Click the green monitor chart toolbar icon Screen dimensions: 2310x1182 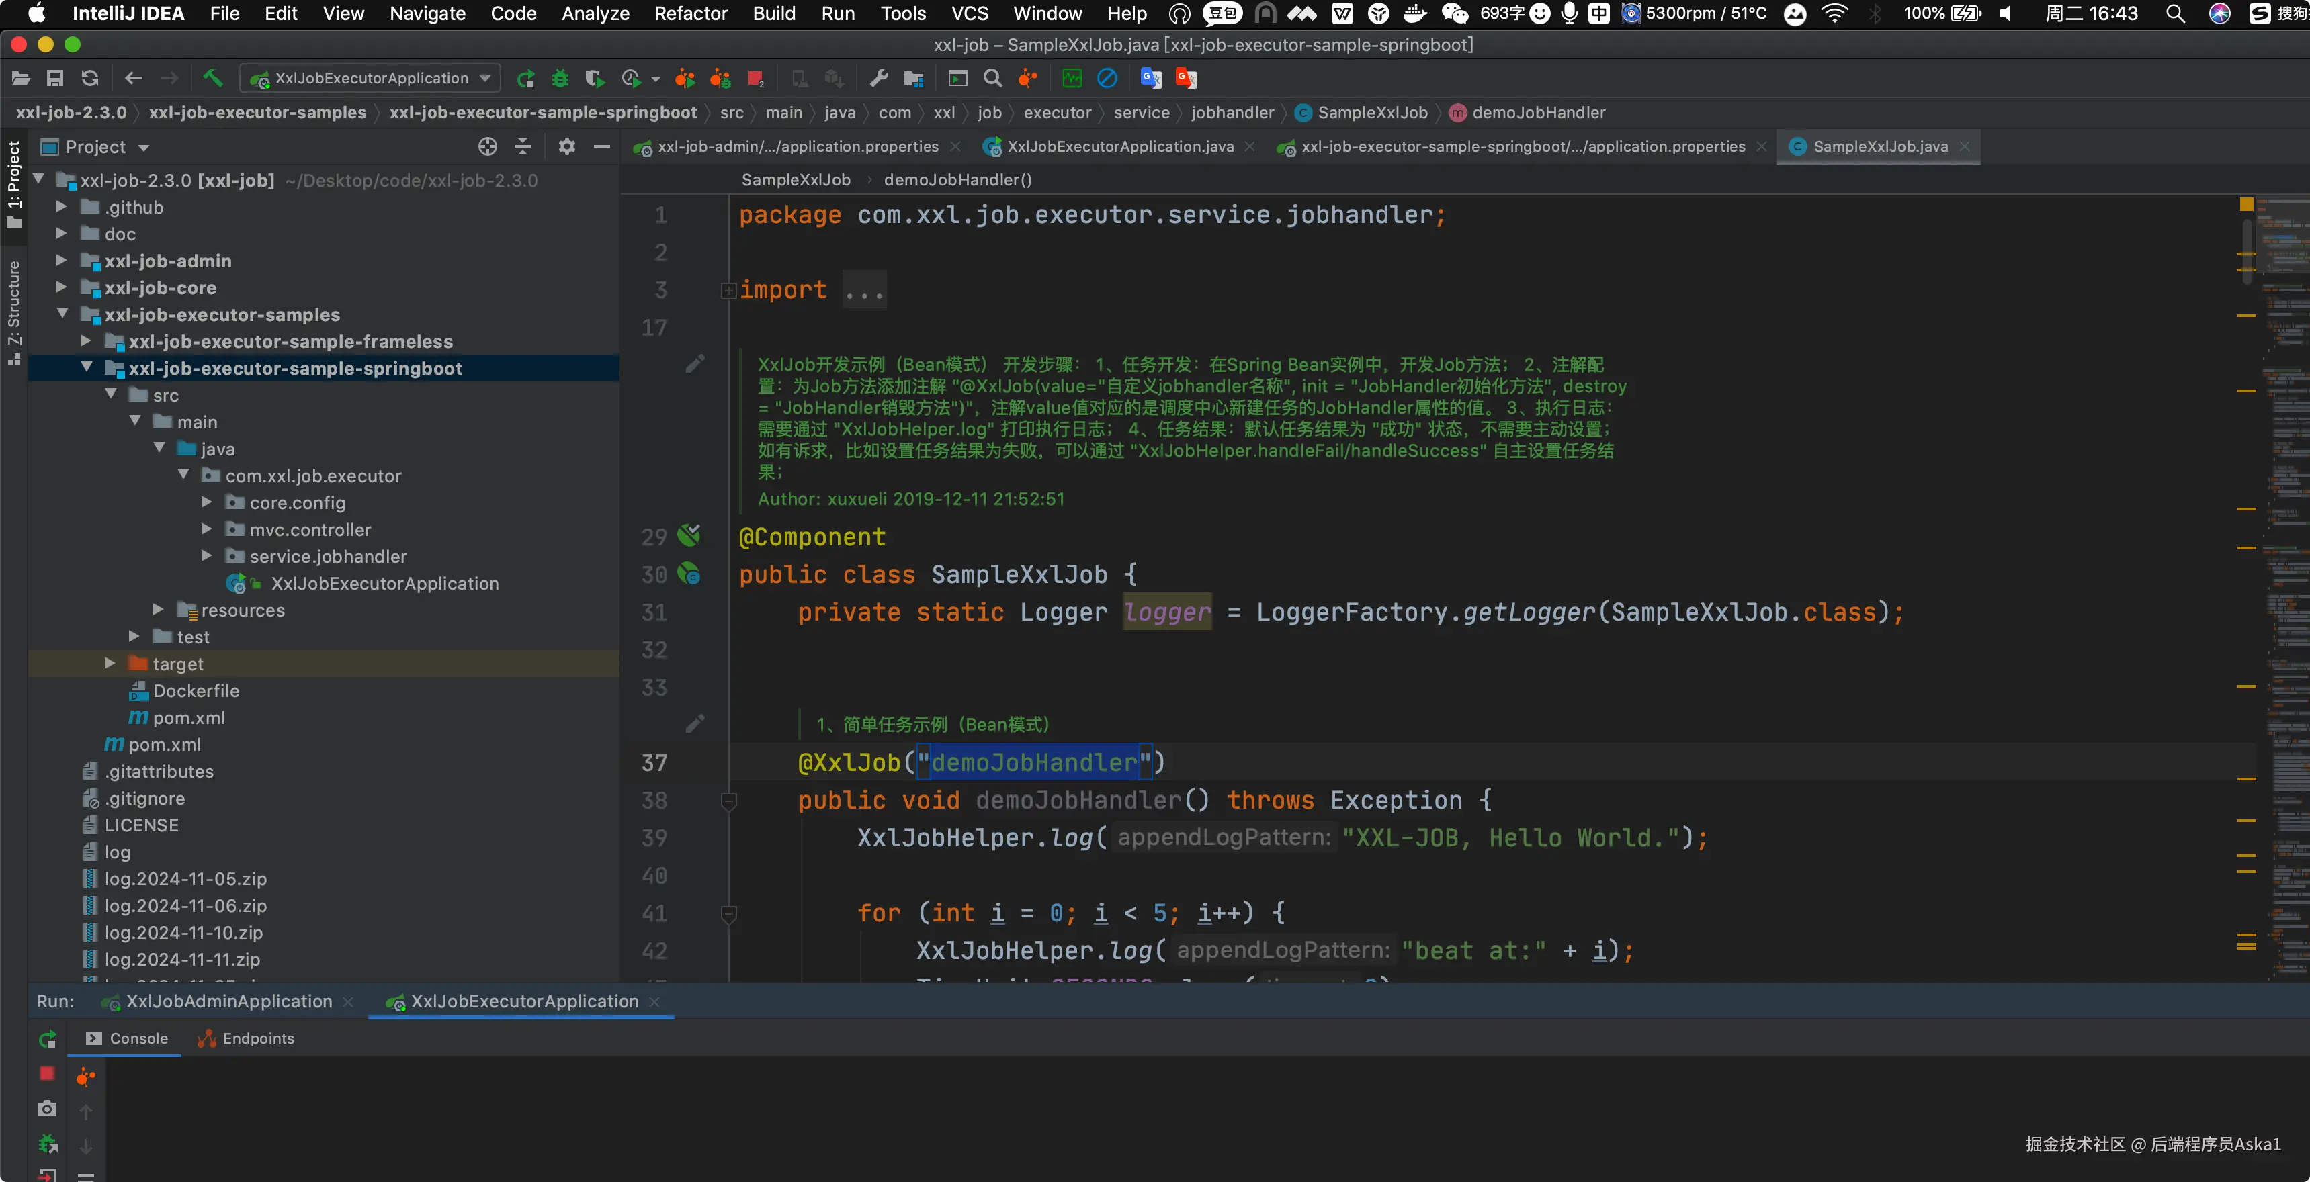1072,79
